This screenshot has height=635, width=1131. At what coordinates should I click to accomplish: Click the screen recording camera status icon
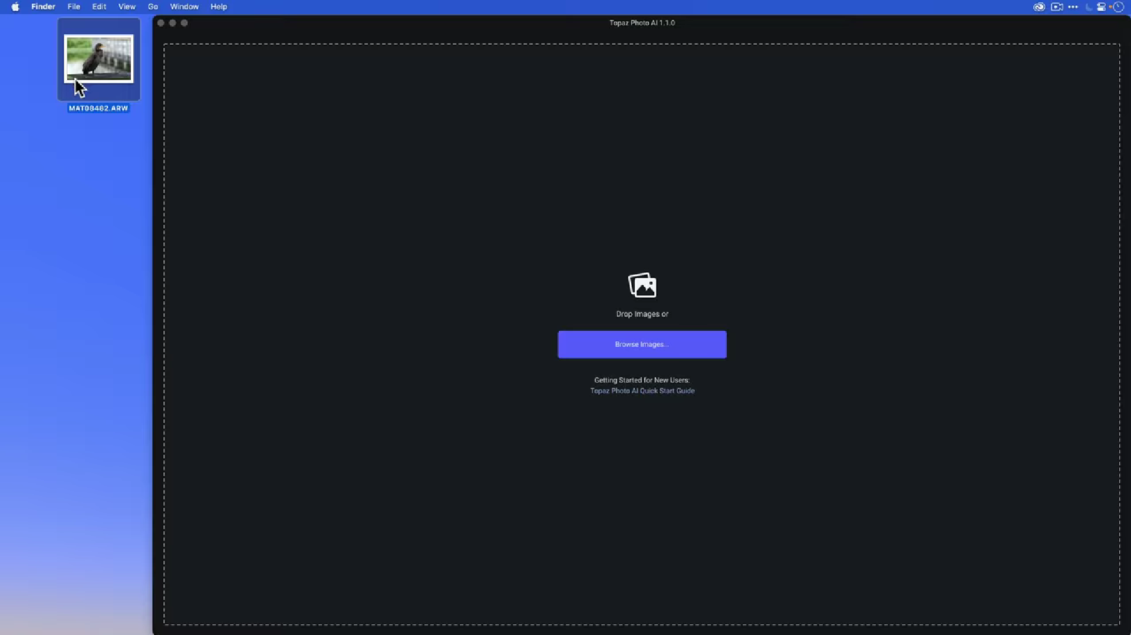click(1057, 7)
